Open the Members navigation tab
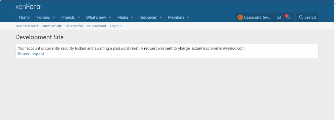Screen dimensions: 336x120 click(176, 17)
